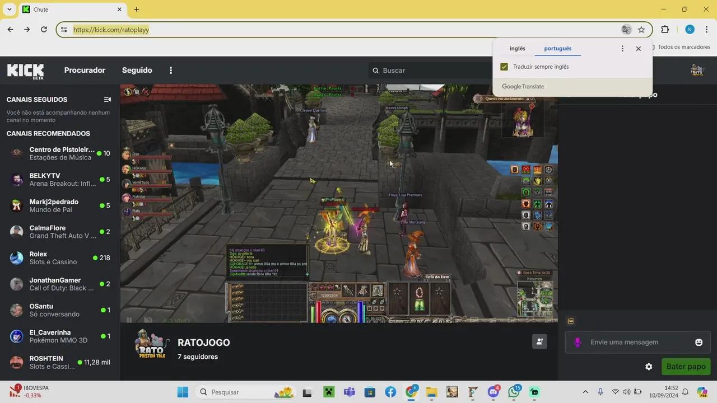717x403 pixels.
Task: Open the three-dot menu beside Seguido
Action: [171, 71]
